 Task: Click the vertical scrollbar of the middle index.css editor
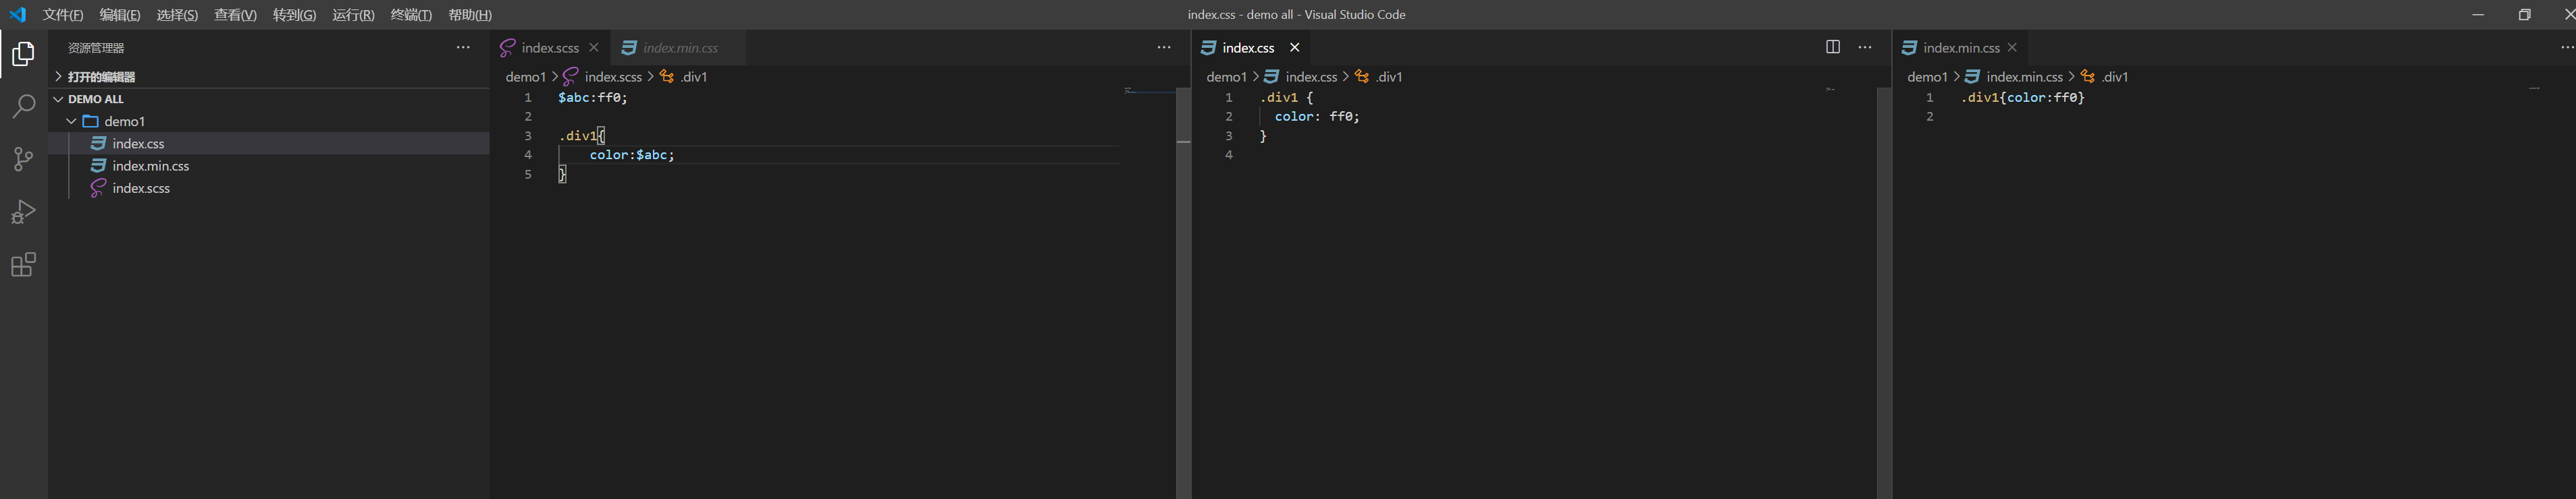point(1884,293)
